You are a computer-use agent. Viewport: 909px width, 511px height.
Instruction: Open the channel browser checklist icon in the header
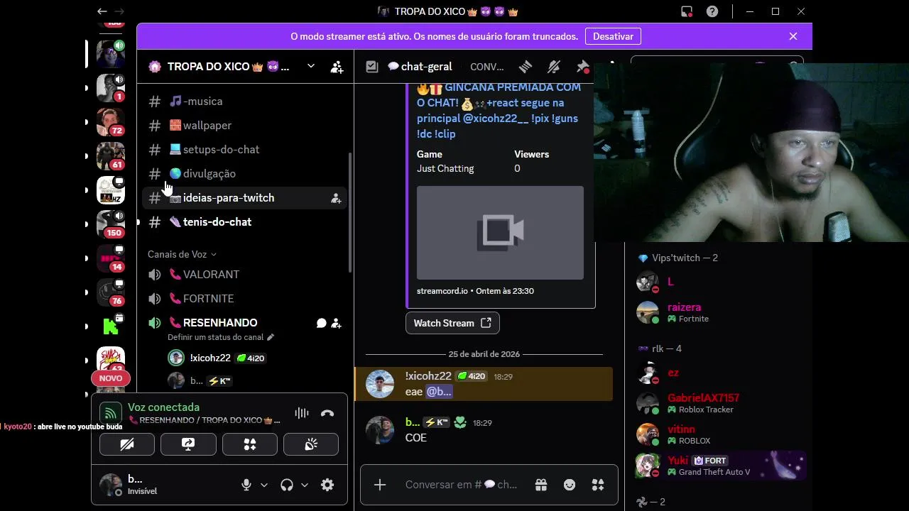(371, 67)
